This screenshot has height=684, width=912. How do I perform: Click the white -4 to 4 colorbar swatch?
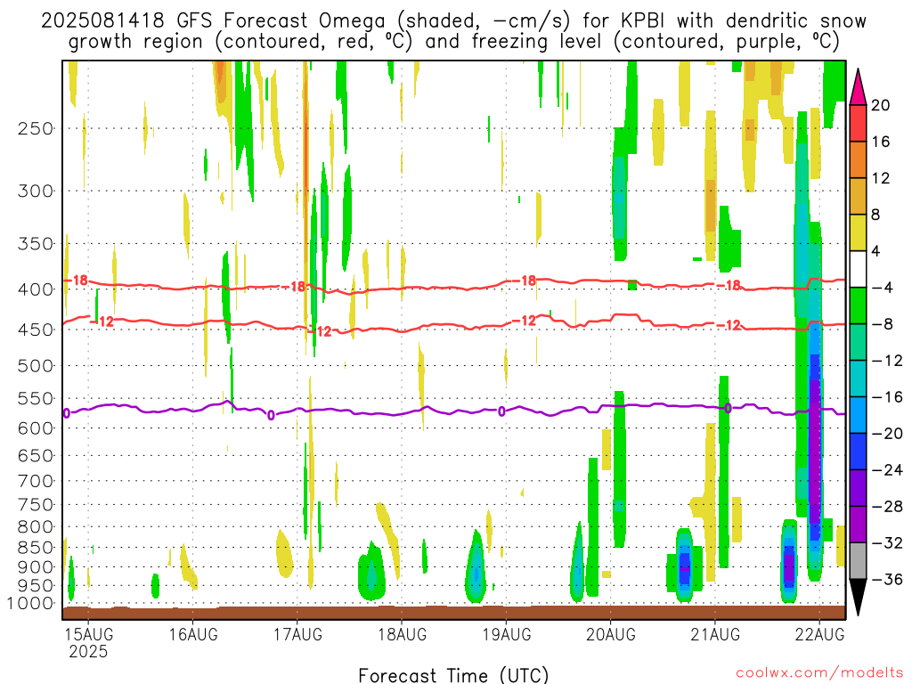tap(858, 269)
